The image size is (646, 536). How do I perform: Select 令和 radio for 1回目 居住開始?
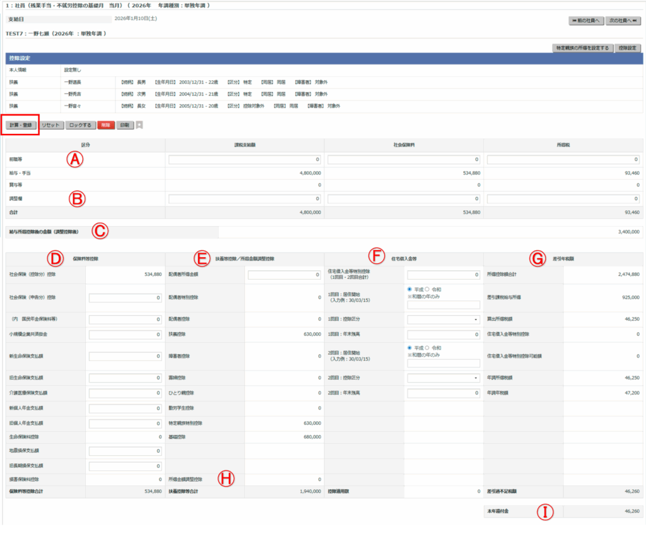tap(427, 290)
